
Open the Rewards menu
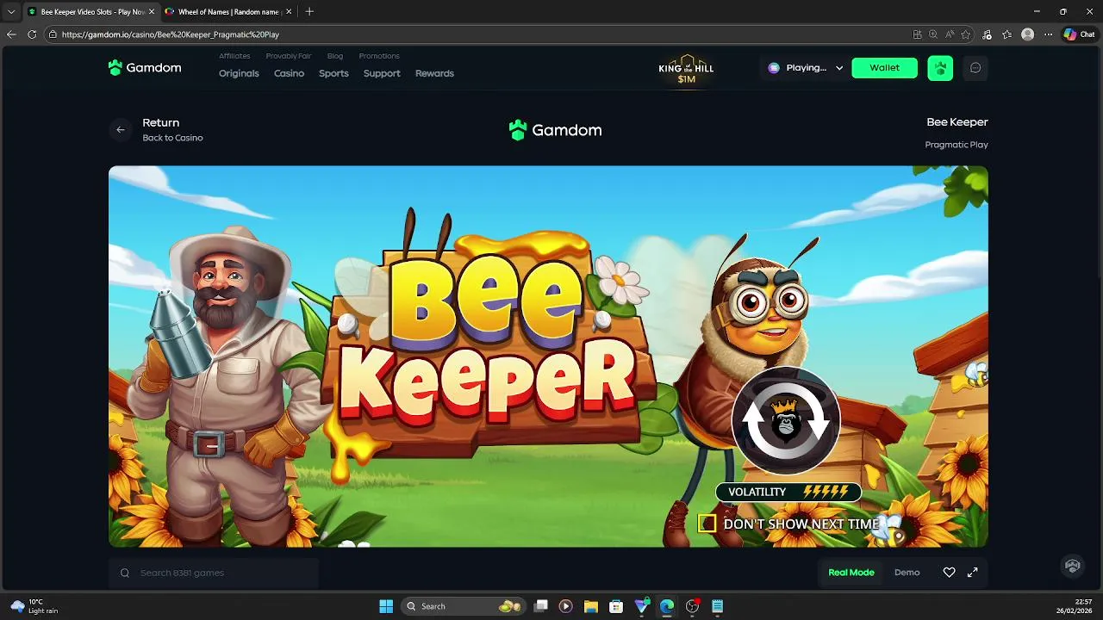[434, 73]
